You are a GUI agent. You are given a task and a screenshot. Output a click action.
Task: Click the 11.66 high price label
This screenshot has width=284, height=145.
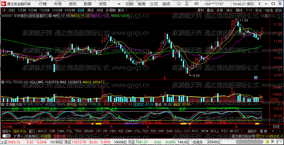(x=244, y=20)
